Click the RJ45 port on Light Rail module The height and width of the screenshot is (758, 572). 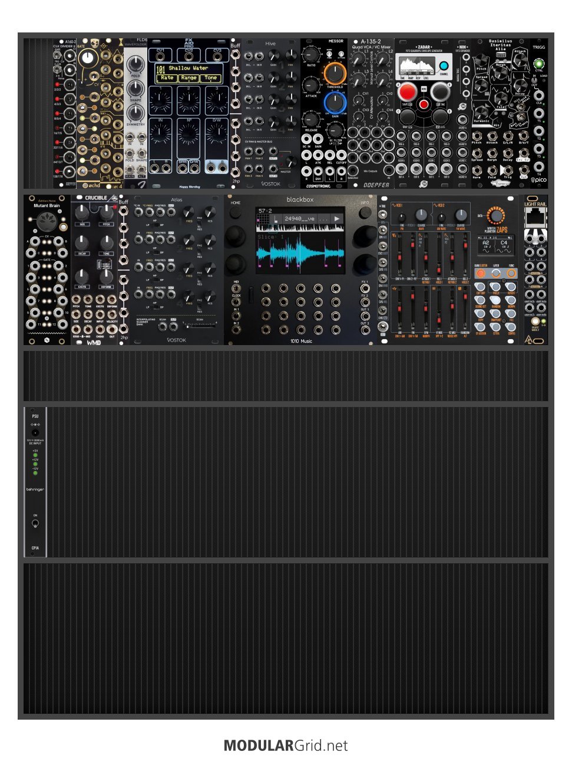pyautogui.click(x=535, y=218)
